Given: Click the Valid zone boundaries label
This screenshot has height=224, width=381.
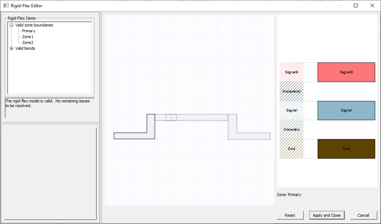Looking at the screenshot, I should tap(34, 25).
